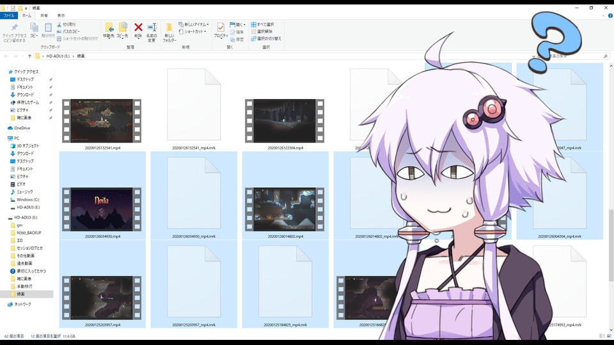Switch to the Share (共有) tab
This screenshot has height=345, width=614.
tap(44, 15)
